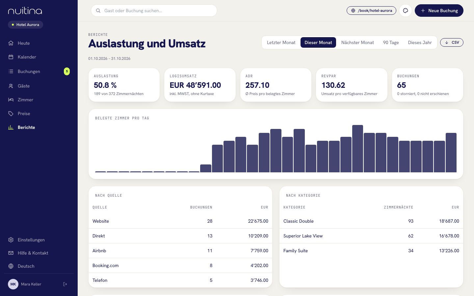Select the Letzter Monat range
Image resolution: width=474 pixels, height=296 pixels.
pos(281,42)
